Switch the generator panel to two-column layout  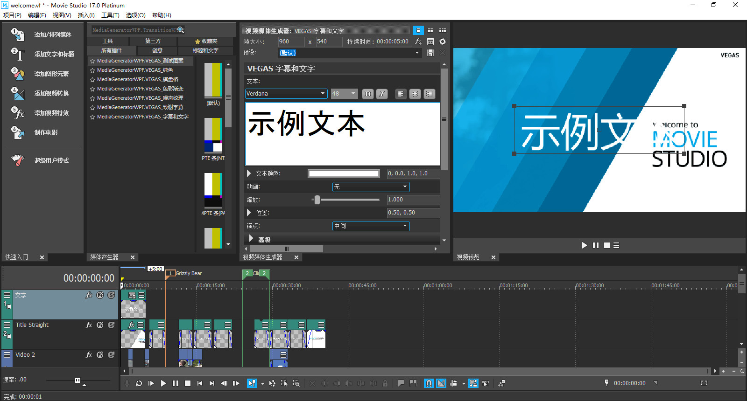[430, 30]
